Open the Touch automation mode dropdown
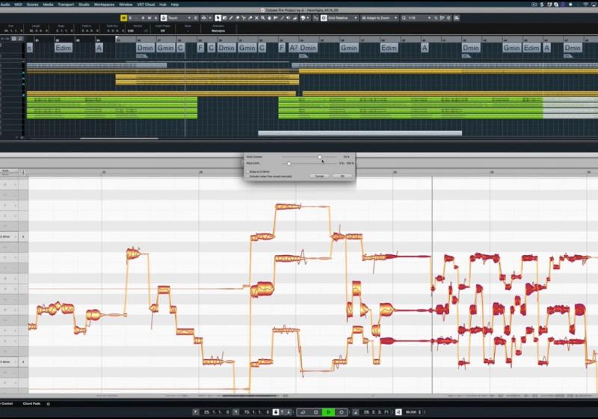The width and height of the screenshot is (598, 419). point(176,17)
